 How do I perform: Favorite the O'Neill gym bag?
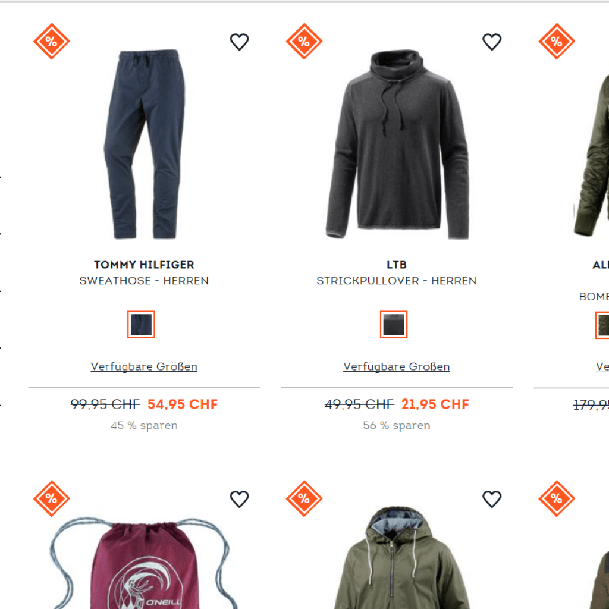click(239, 499)
